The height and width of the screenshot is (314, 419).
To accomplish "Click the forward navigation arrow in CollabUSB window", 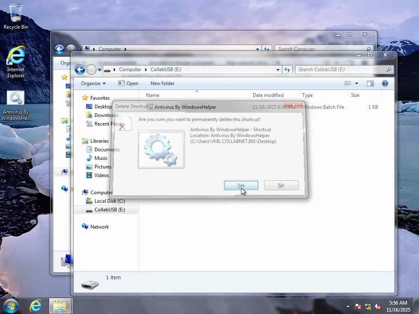I will [x=91, y=70].
